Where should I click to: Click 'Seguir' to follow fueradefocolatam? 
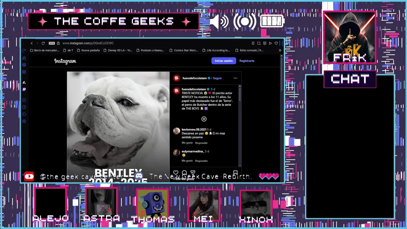pos(217,78)
